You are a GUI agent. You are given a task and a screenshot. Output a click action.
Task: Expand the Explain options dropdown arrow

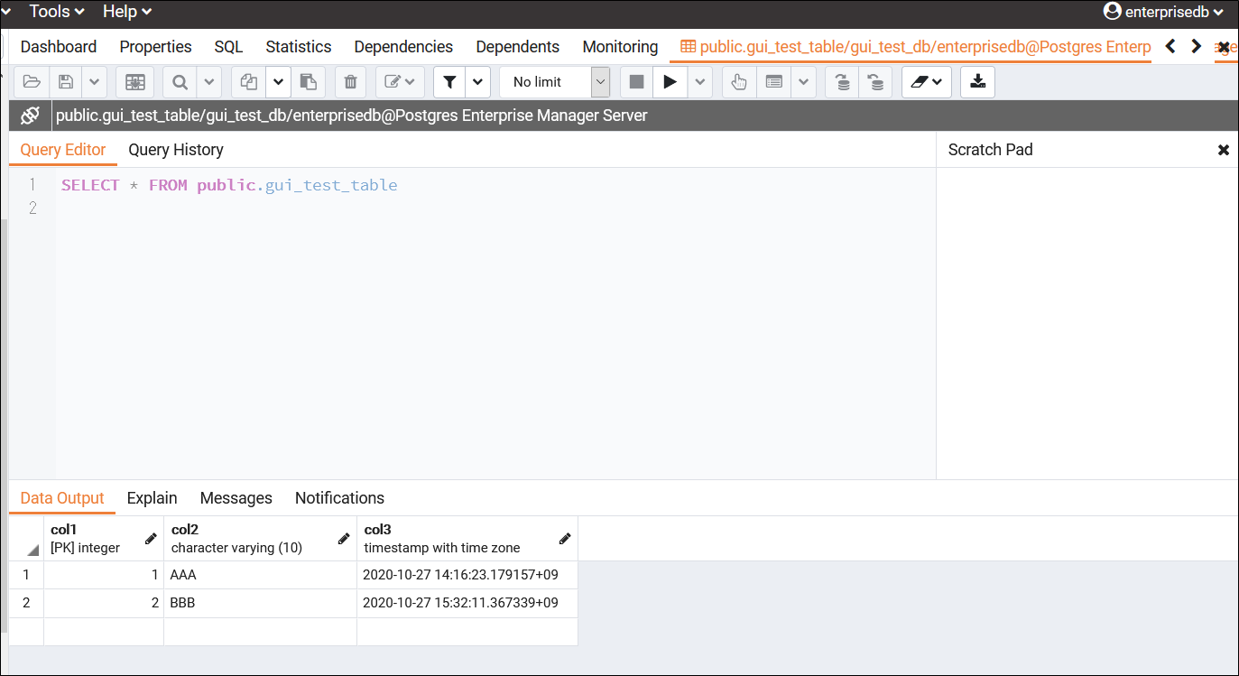[804, 82]
